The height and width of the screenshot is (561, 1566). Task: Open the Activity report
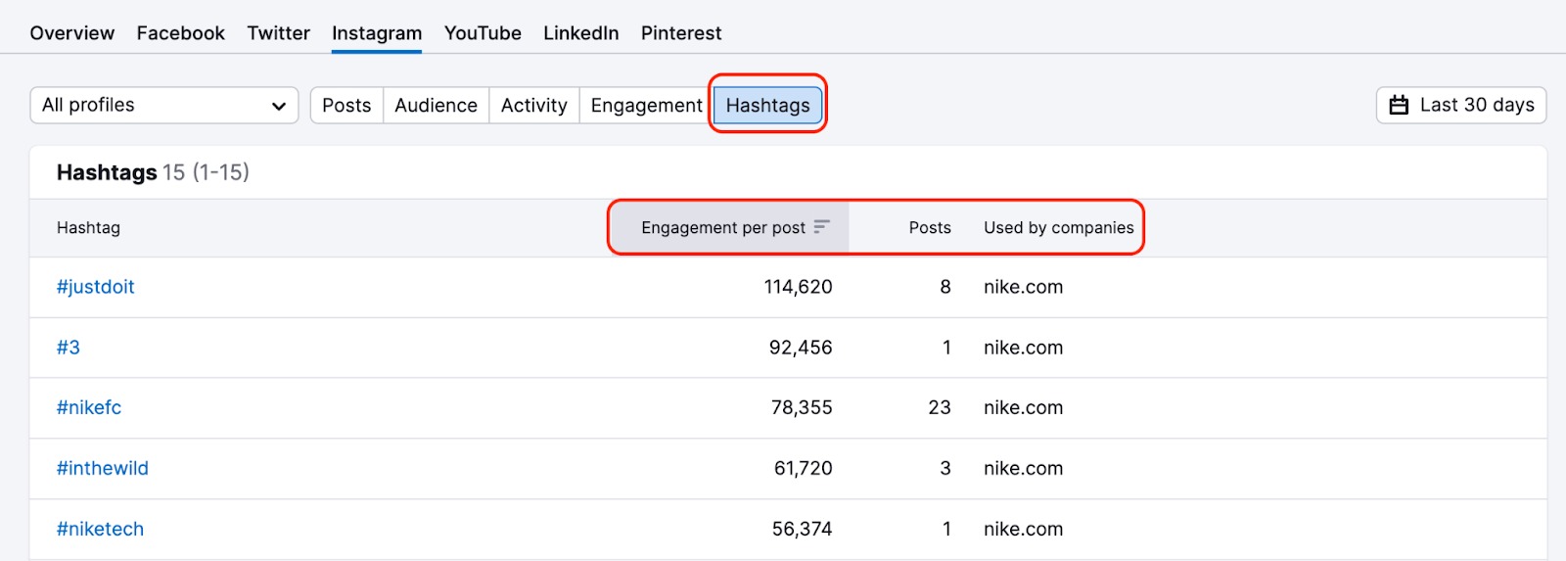click(x=534, y=105)
